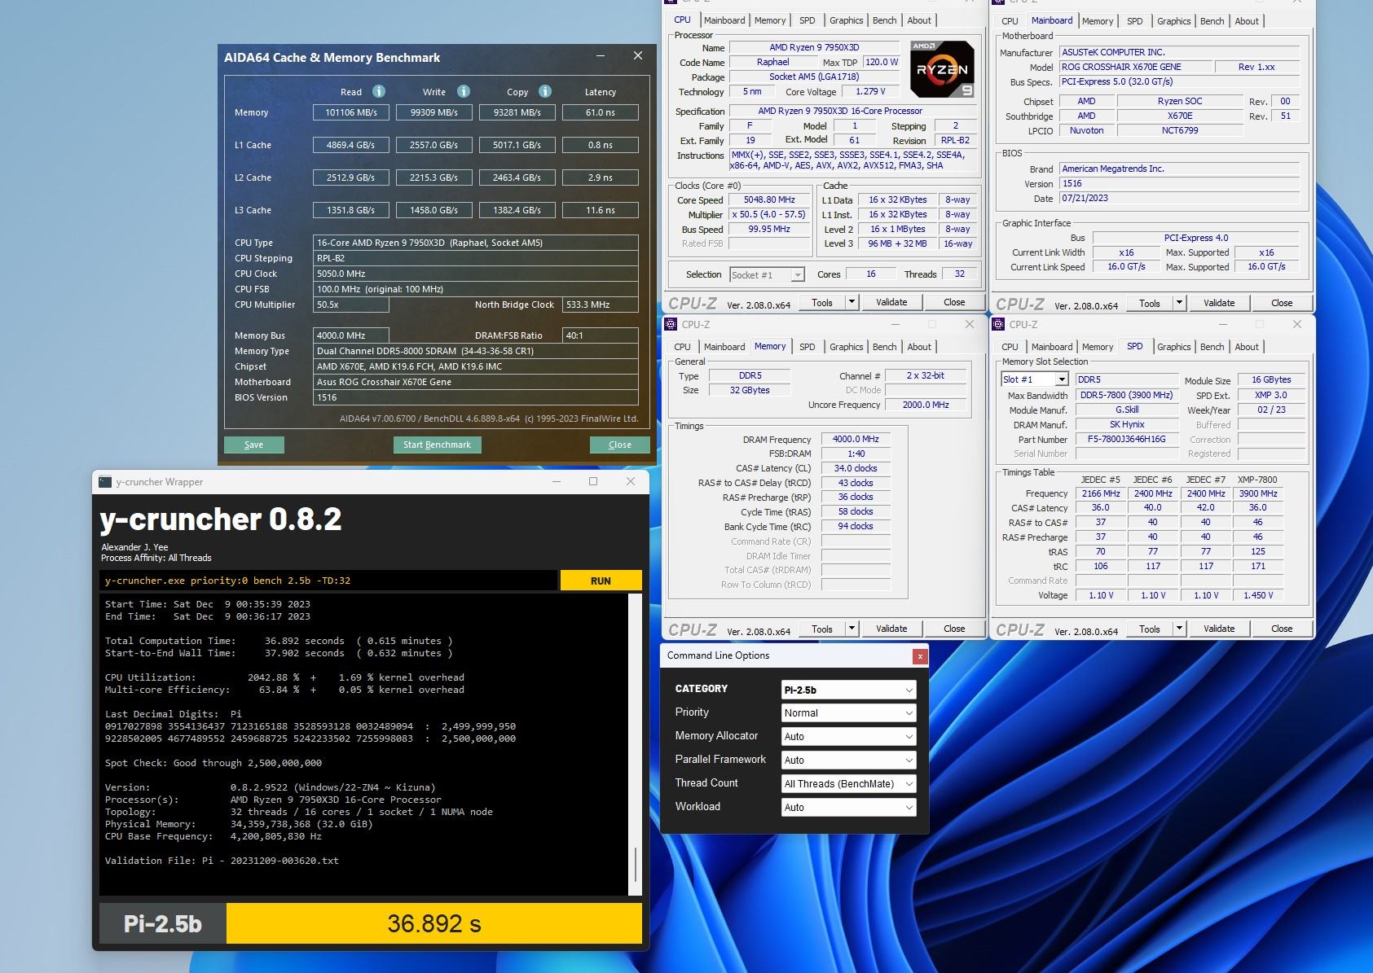Screen dimensions: 1373x973
Task: Switch to CPU tab in CPU-Z SPD window
Action: pyautogui.click(x=1010, y=347)
